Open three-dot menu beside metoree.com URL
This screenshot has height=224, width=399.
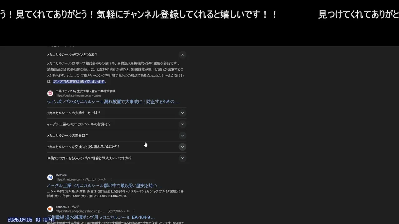coord(111,180)
